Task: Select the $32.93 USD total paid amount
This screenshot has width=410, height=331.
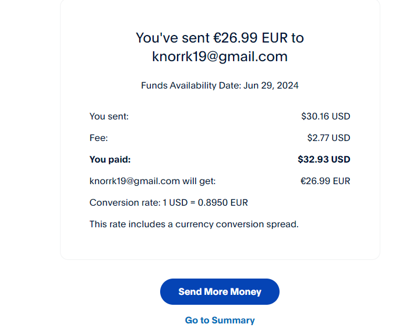Action: pyautogui.click(x=324, y=159)
